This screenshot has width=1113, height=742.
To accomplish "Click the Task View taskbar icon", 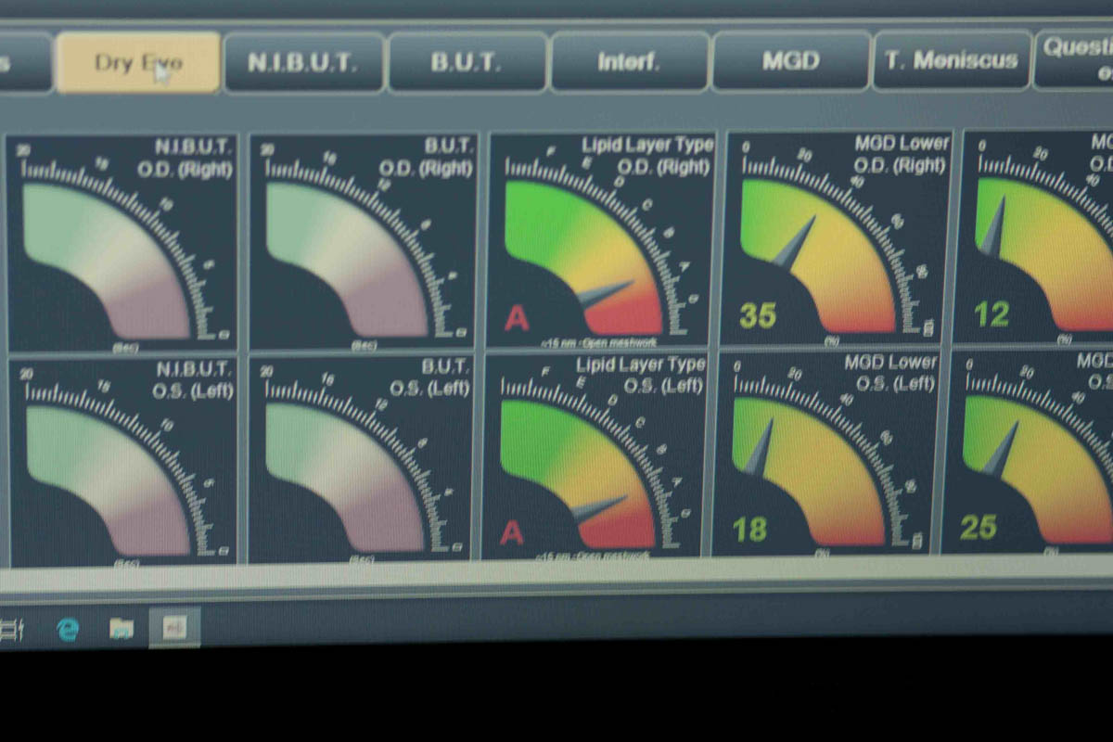I will [x=12, y=631].
